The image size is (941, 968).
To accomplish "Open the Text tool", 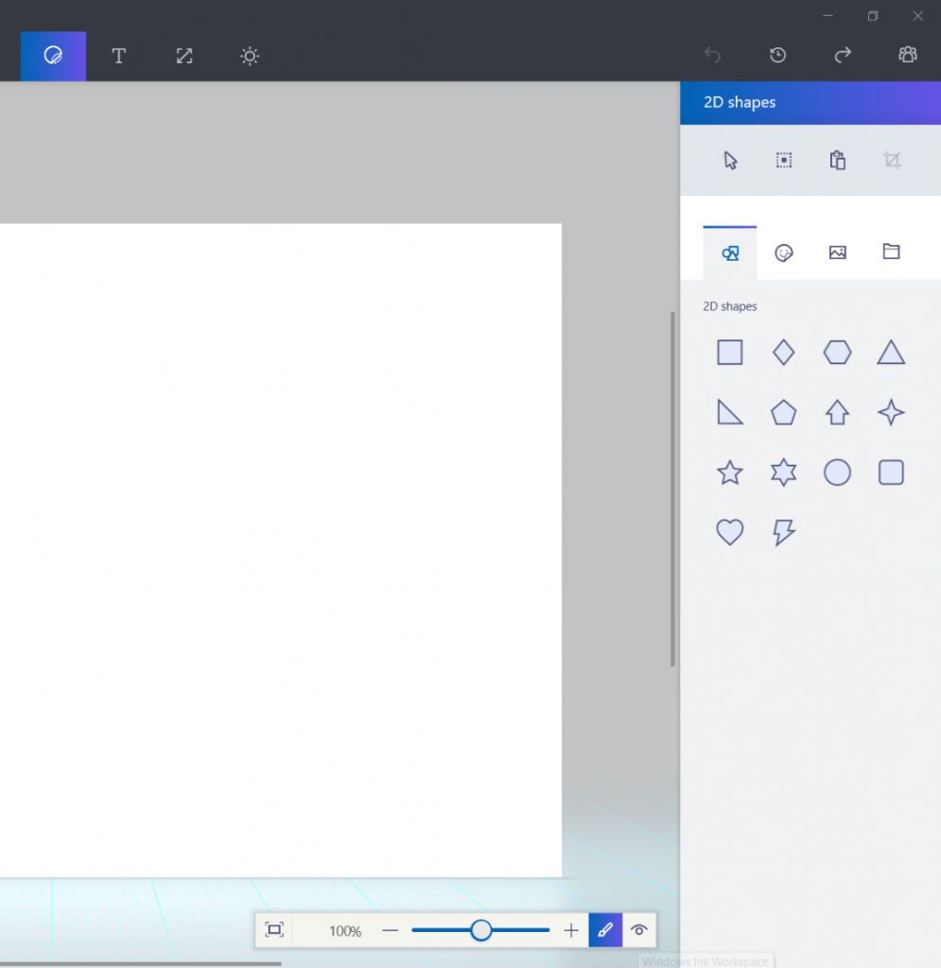I will 118,56.
